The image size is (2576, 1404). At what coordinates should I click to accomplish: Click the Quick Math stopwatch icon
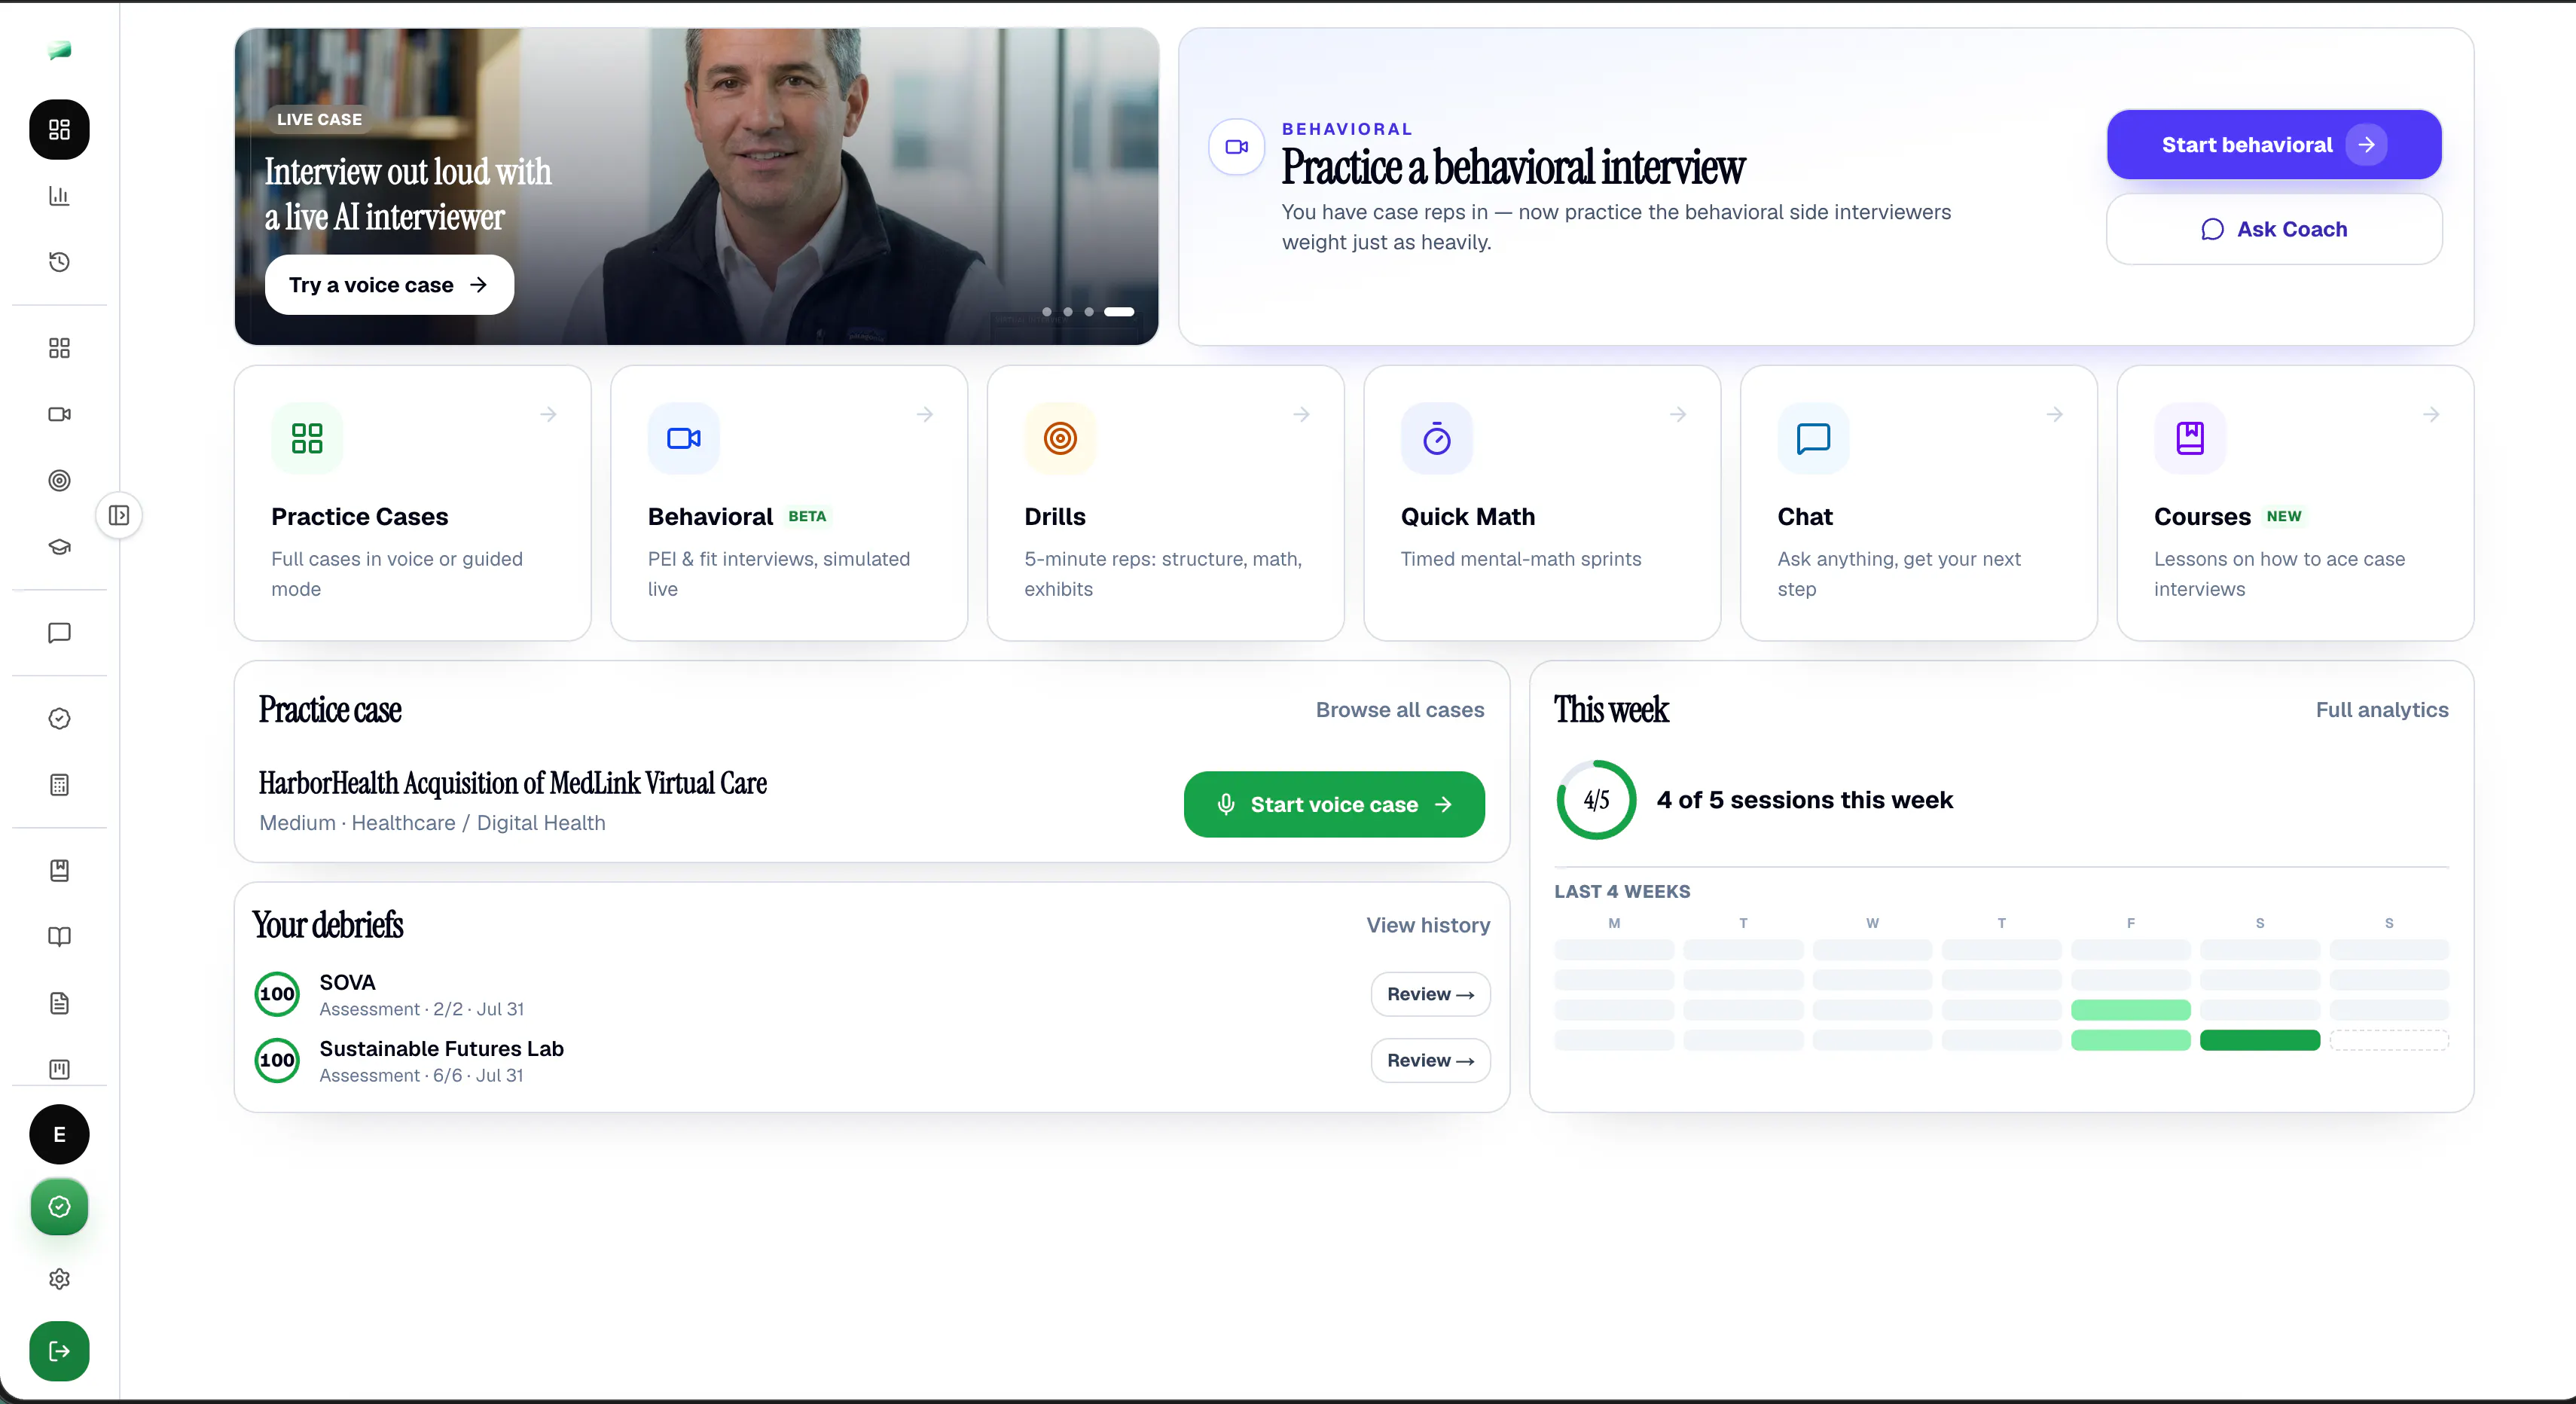tap(1437, 438)
